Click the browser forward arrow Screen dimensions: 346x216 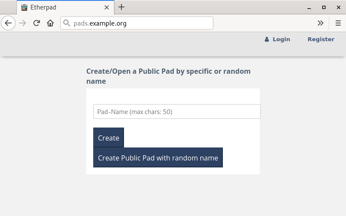click(x=23, y=23)
